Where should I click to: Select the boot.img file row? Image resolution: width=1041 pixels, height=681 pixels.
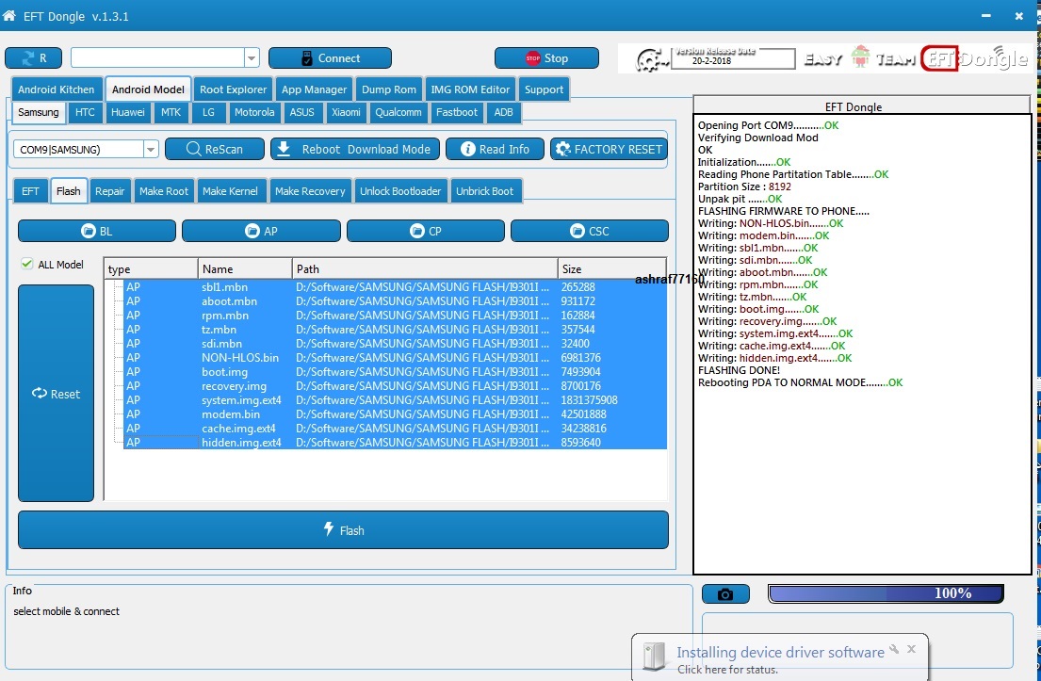[395, 372]
